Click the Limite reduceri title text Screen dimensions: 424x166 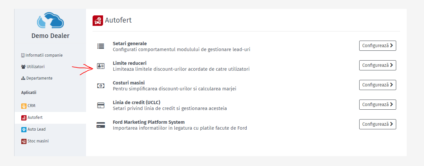pyautogui.click(x=130, y=63)
